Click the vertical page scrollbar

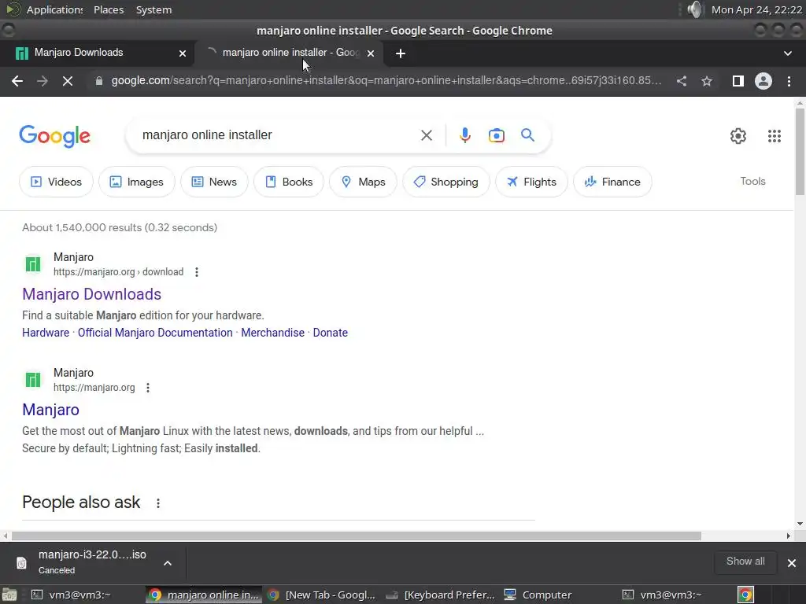(800, 152)
